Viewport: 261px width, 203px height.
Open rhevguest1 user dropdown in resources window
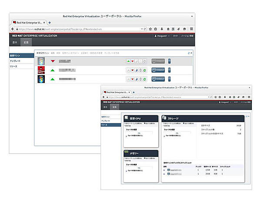click(x=225, y=102)
